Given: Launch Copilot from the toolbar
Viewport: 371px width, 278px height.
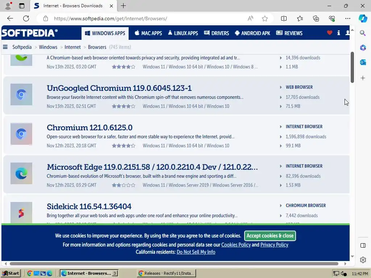Looking at the screenshot, I should pos(363,18).
